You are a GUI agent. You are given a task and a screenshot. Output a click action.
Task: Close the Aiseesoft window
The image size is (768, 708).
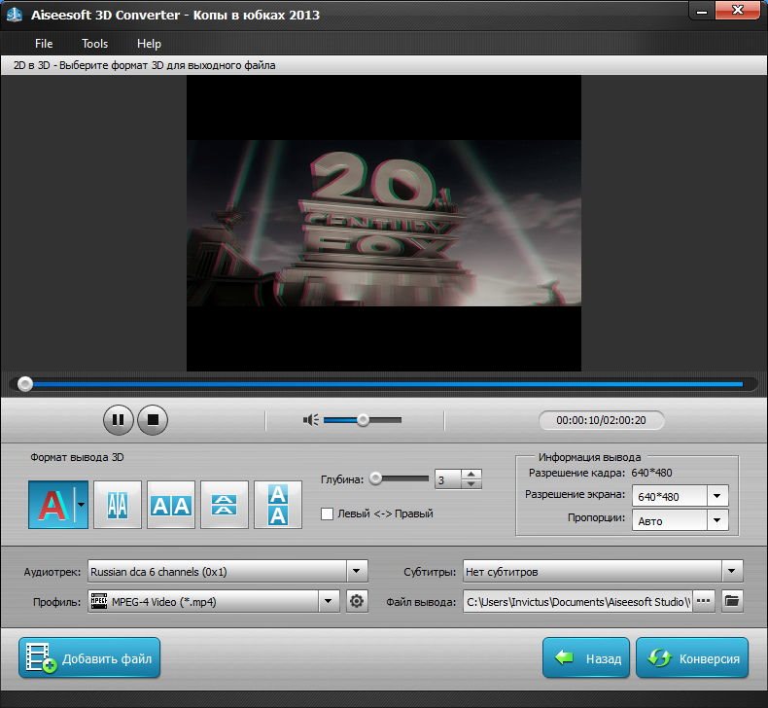(738, 11)
